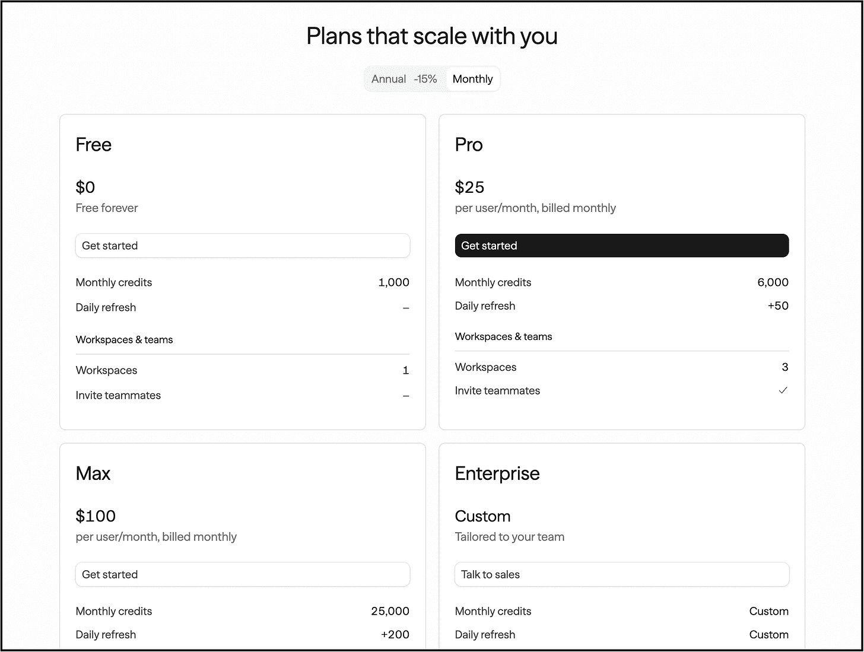Click the Plans that scale with you heading
Viewport: 864px width, 652px height.
(432, 36)
